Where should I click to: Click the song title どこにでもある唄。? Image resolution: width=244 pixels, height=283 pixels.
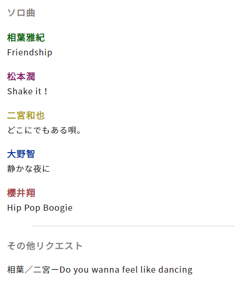click(44, 130)
